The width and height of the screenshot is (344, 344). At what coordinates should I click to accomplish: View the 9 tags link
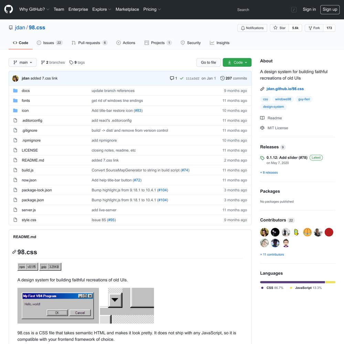pyautogui.click(x=77, y=62)
